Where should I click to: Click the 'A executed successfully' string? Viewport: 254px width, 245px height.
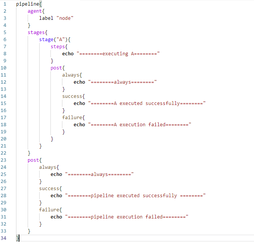pos(147,103)
